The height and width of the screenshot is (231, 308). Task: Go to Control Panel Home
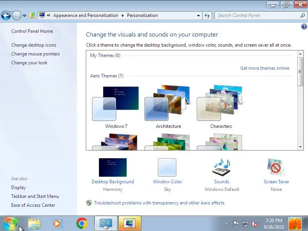click(32, 31)
